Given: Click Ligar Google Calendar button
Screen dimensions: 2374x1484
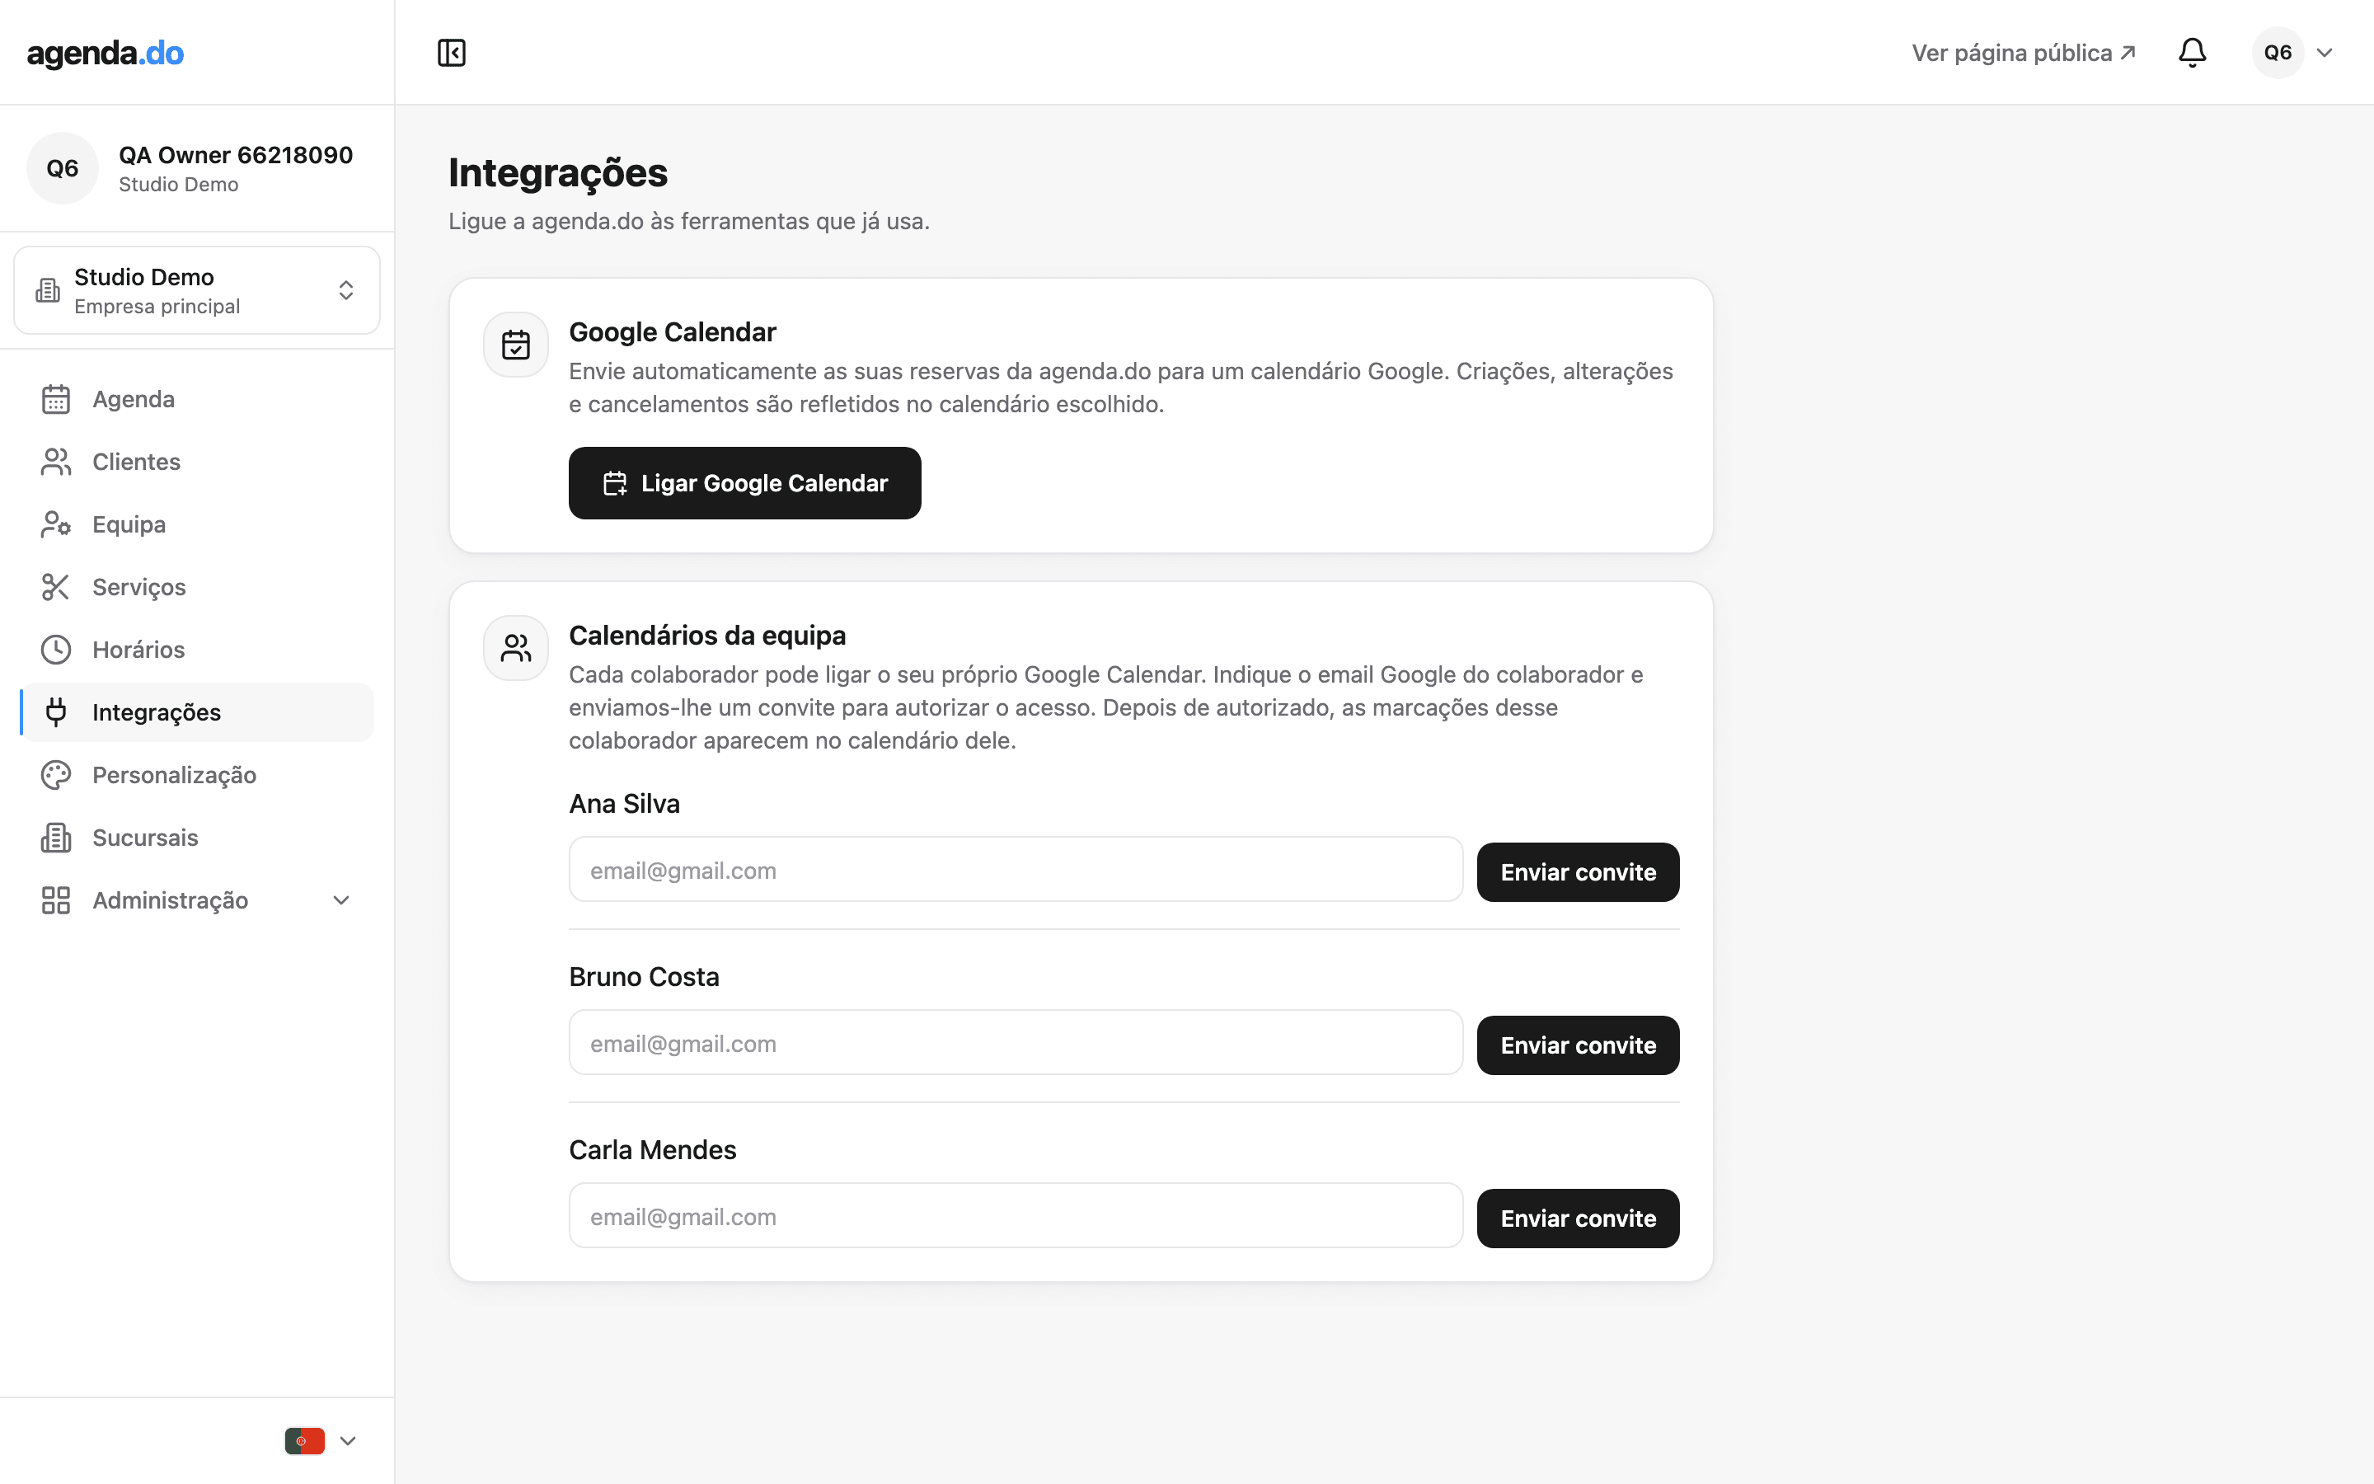Looking at the screenshot, I should pyautogui.click(x=744, y=483).
